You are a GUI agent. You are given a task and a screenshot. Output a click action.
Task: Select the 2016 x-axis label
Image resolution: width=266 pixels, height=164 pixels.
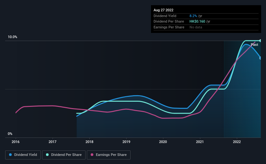click(x=16, y=142)
